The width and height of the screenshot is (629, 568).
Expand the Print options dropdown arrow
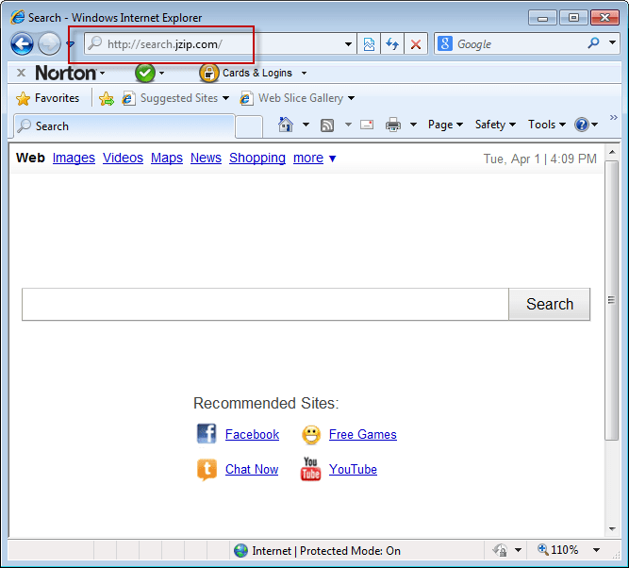point(413,125)
